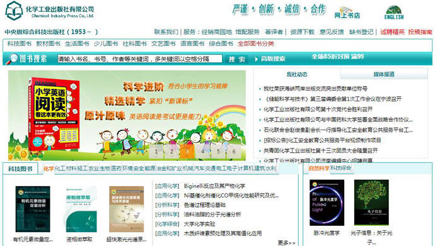The height and width of the screenshot is (246, 435).
Task: Open the 光子信息 book cover
Action: [x=371, y=203]
